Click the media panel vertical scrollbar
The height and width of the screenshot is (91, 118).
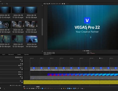(x=42, y=27)
